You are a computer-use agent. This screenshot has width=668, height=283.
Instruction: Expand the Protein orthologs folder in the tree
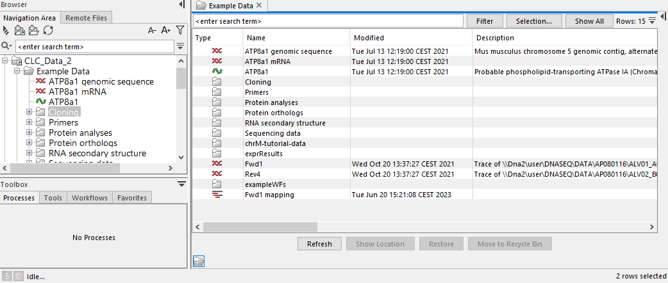click(x=29, y=143)
